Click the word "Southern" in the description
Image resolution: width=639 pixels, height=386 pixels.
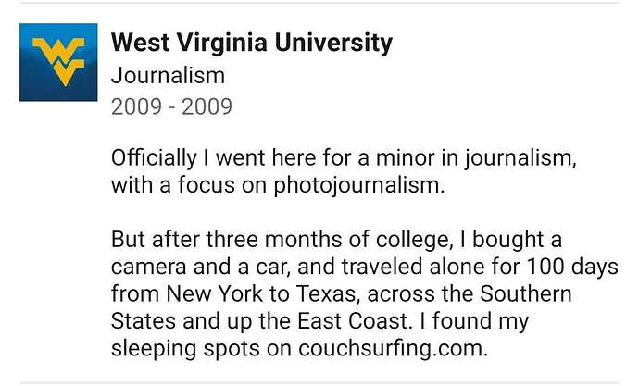click(526, 293)
